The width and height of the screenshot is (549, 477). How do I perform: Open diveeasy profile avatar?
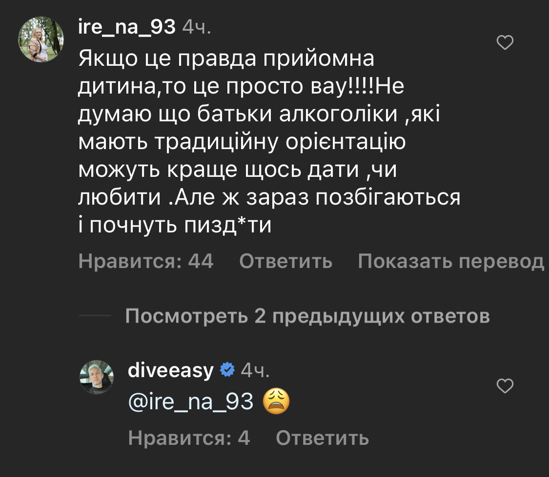pyautogui.click(x=97, y=377)
